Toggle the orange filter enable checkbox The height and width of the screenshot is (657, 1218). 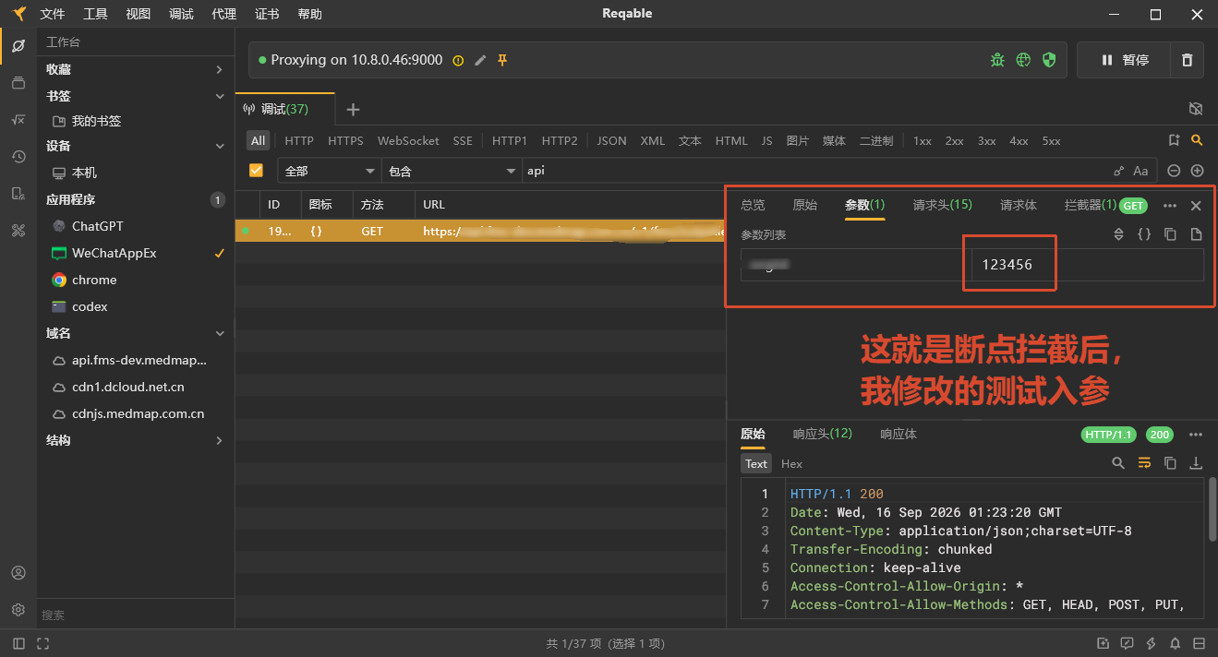pos(256,171)
